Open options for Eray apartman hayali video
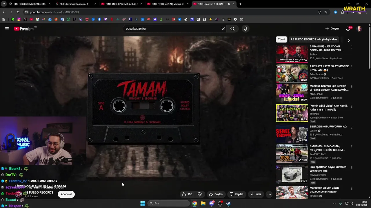This screenshot has height=208, width=371. (352, 168)
